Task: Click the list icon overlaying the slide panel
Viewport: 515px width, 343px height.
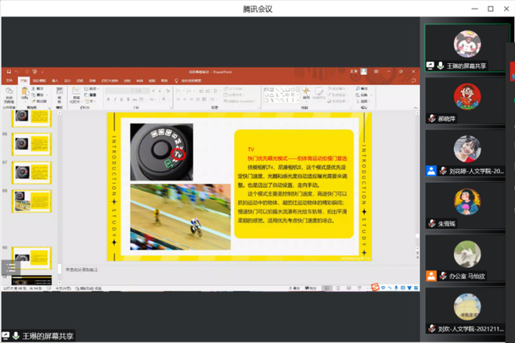Action: pyautogui.click(x=10, y=267)
